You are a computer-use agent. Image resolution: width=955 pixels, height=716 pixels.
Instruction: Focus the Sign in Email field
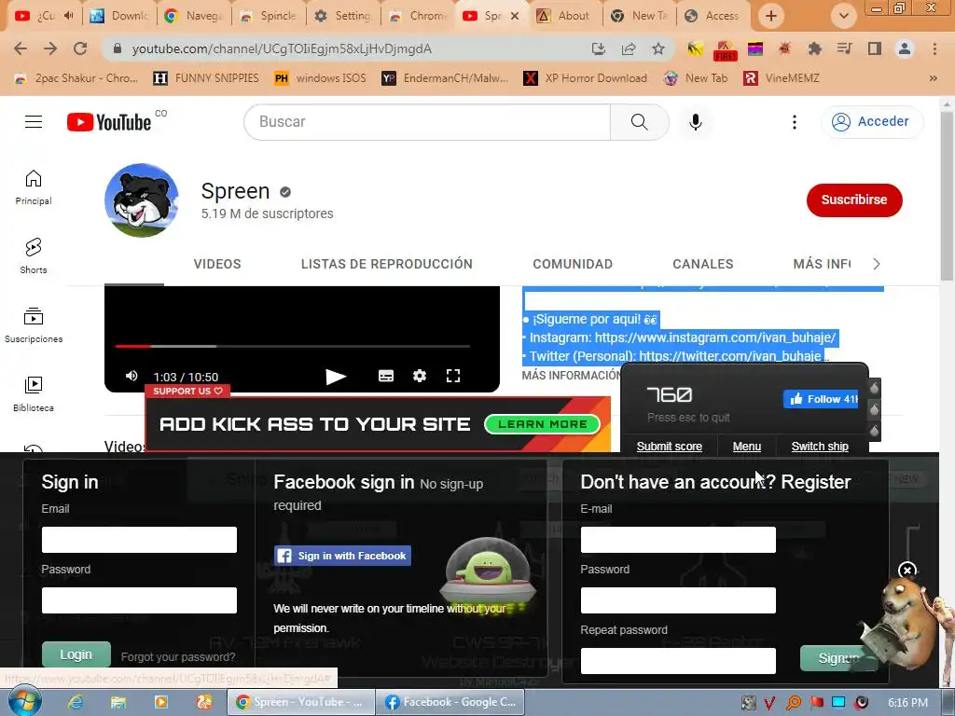click(139, 540)
